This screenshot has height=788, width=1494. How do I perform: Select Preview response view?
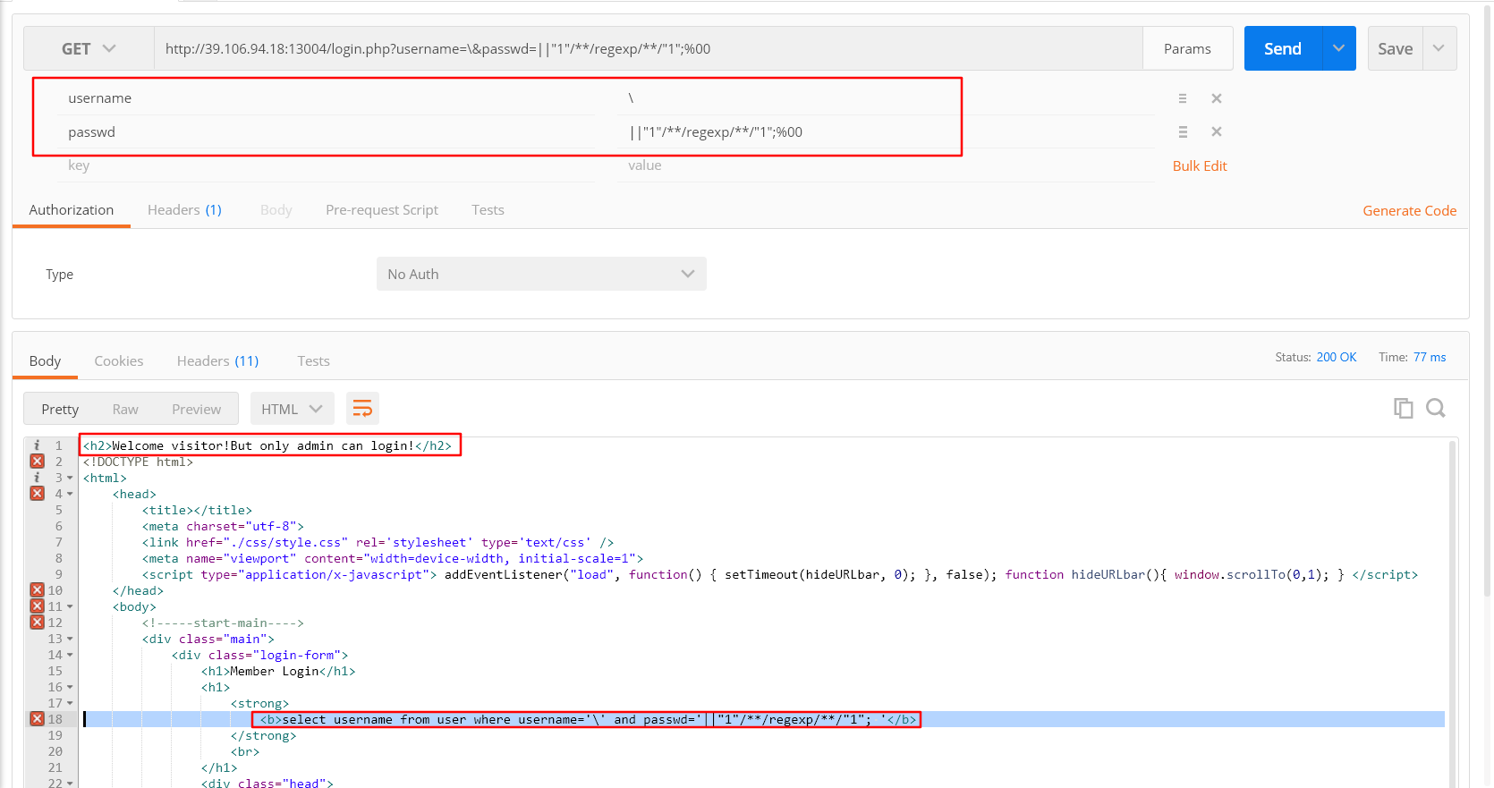pos(196,410)
